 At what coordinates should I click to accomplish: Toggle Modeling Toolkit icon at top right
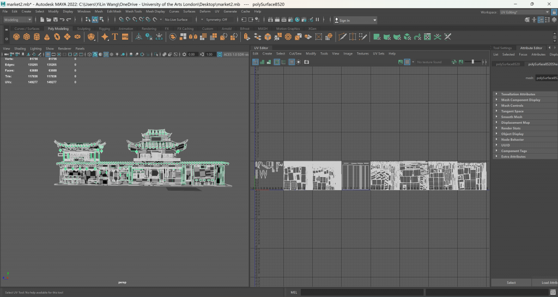[x=527, y=20]
